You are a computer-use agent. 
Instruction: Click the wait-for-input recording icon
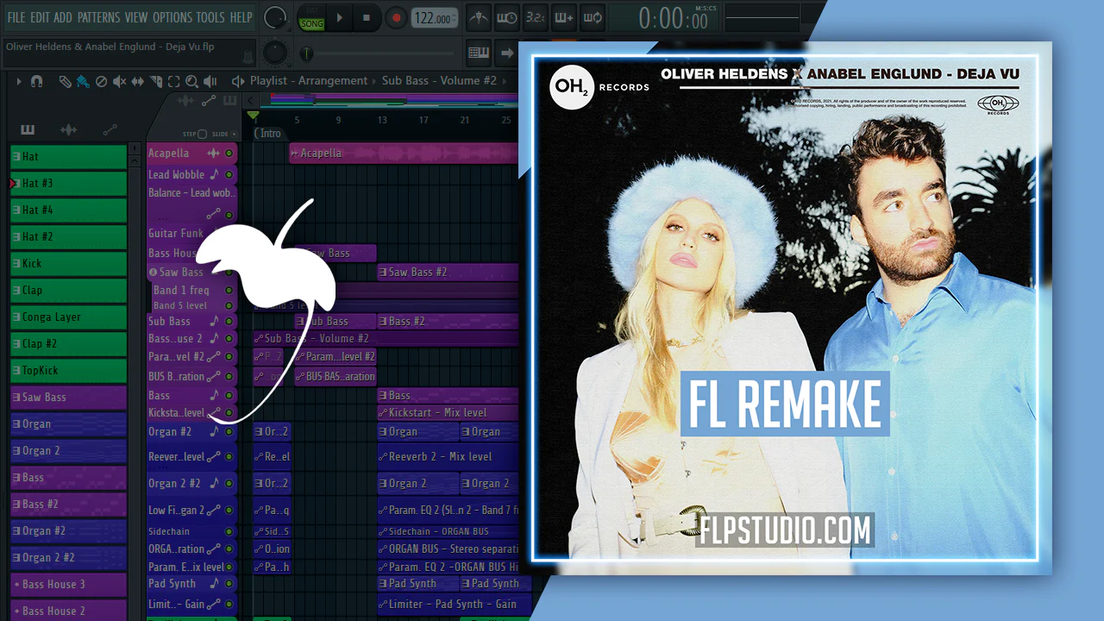pos(507,17)
